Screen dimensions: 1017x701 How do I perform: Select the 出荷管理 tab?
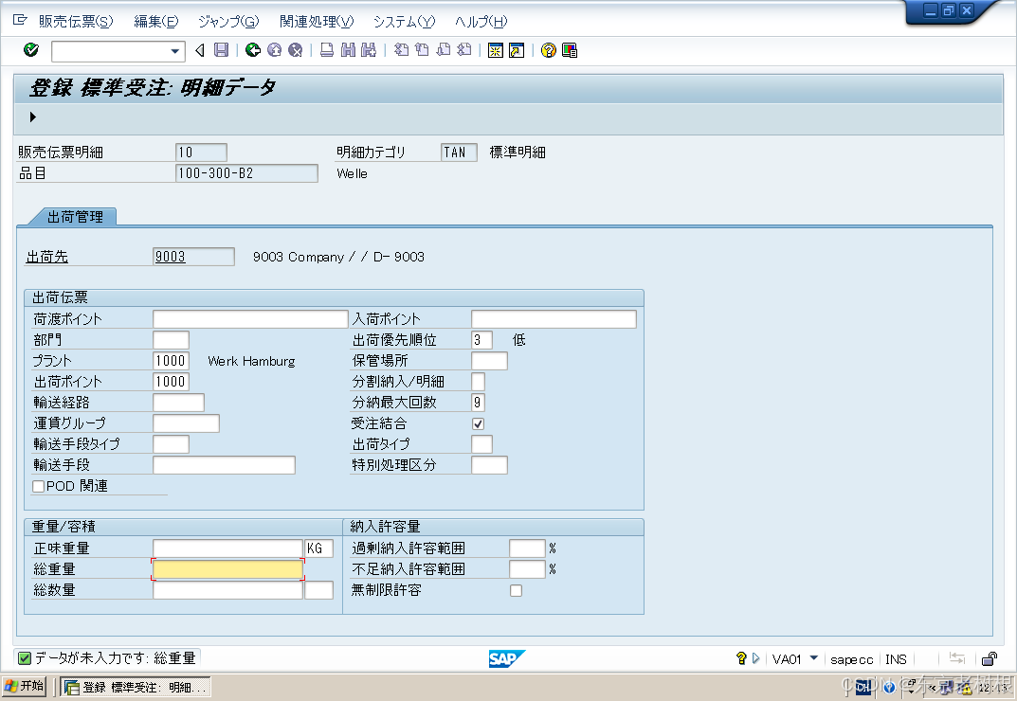pos(75,217)
